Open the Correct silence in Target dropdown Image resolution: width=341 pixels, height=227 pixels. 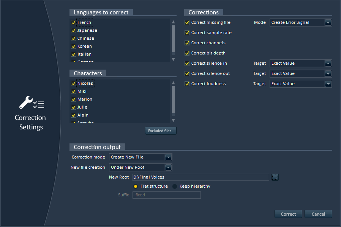328,64
